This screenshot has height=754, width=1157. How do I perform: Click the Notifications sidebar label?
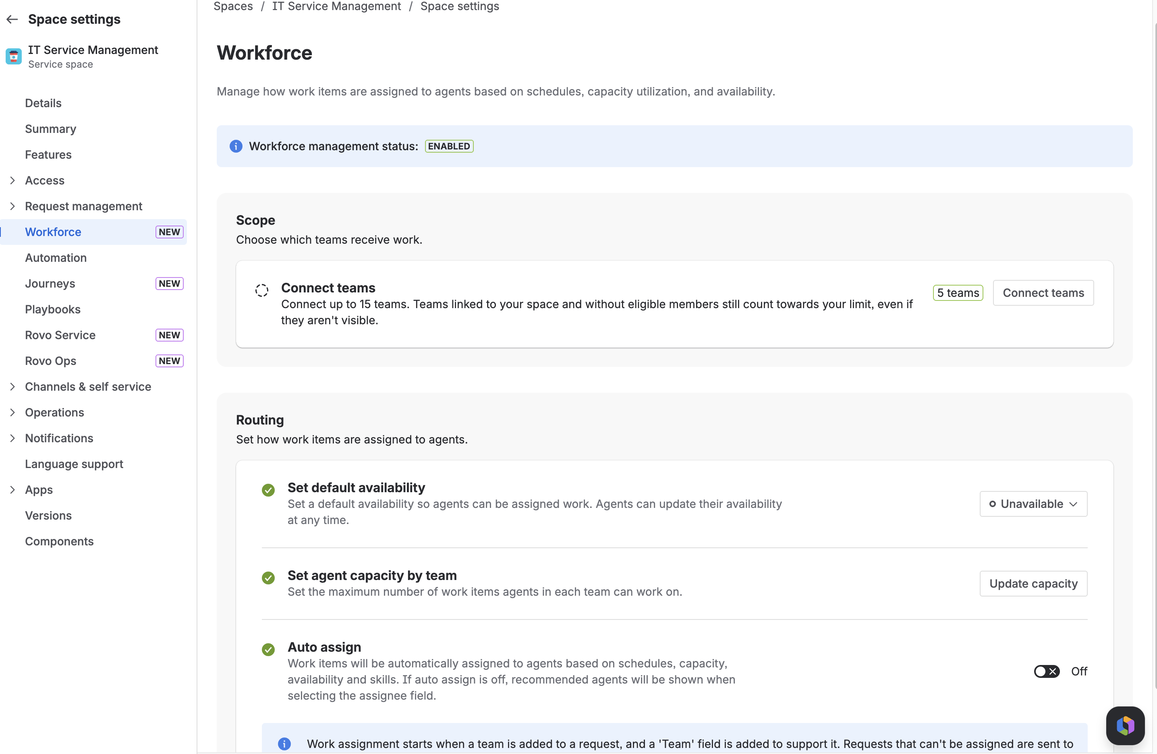(x=59, y=438)
